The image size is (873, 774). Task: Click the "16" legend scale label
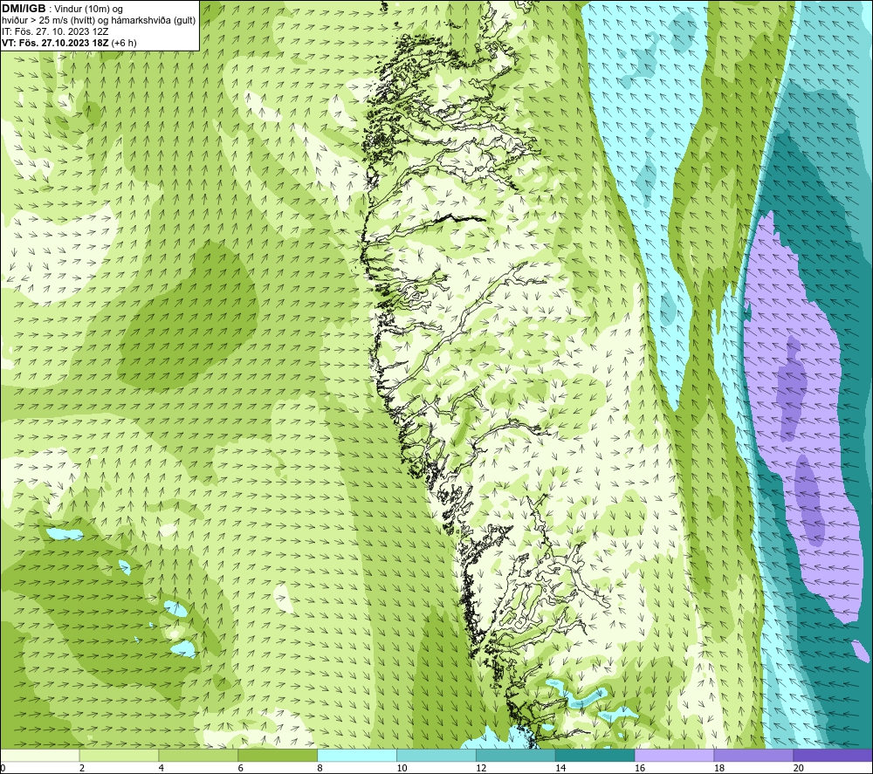click(640, 768)
